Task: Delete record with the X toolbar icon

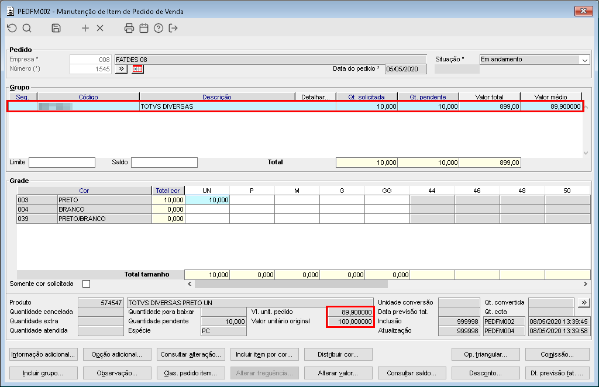Action: [100, 28]
